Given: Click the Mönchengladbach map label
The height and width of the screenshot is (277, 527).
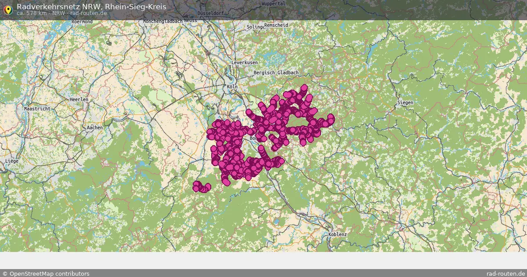Looking at the screenshot, I should pos(162,21).
